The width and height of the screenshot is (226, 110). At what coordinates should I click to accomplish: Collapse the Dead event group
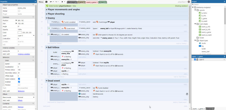coord(47,81)
